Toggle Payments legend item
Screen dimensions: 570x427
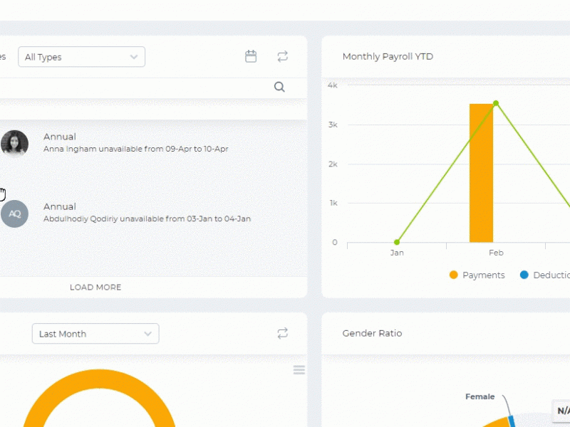point(477,275)
